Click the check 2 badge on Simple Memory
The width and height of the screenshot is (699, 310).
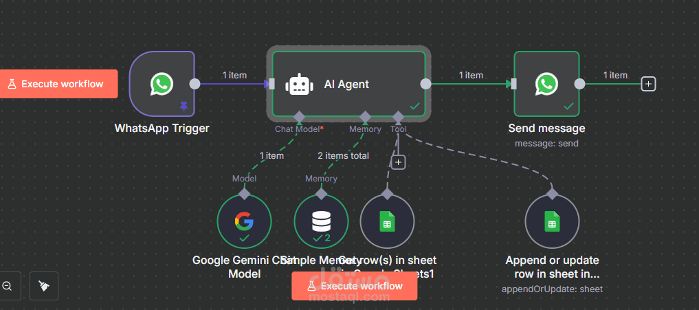322,239
